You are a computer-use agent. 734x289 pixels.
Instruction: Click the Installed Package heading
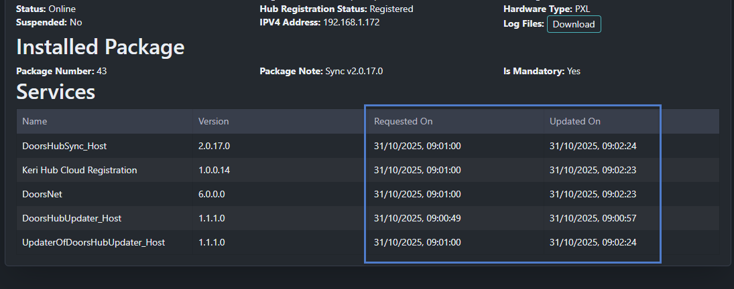click(x=100, y=47)
